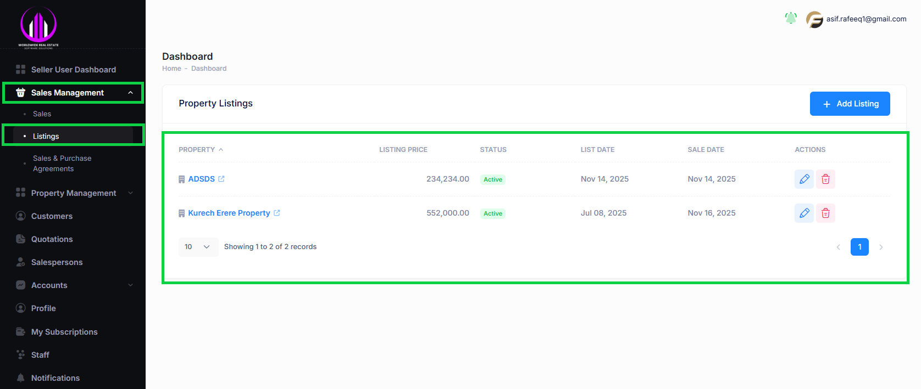Go to the Customers menu item

point(52,216)
